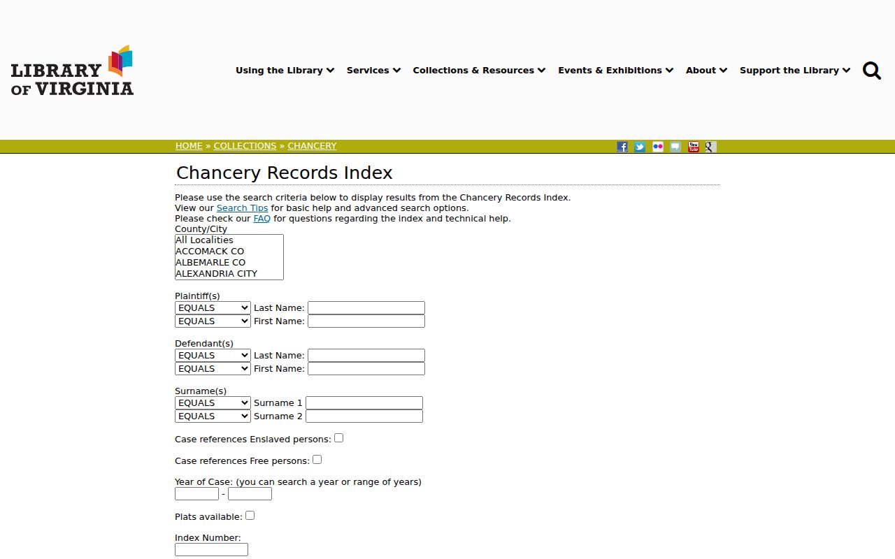Check the Case references Enslaved persons box
Viewport: 895px width, 559px height.
tap(339, 438)
